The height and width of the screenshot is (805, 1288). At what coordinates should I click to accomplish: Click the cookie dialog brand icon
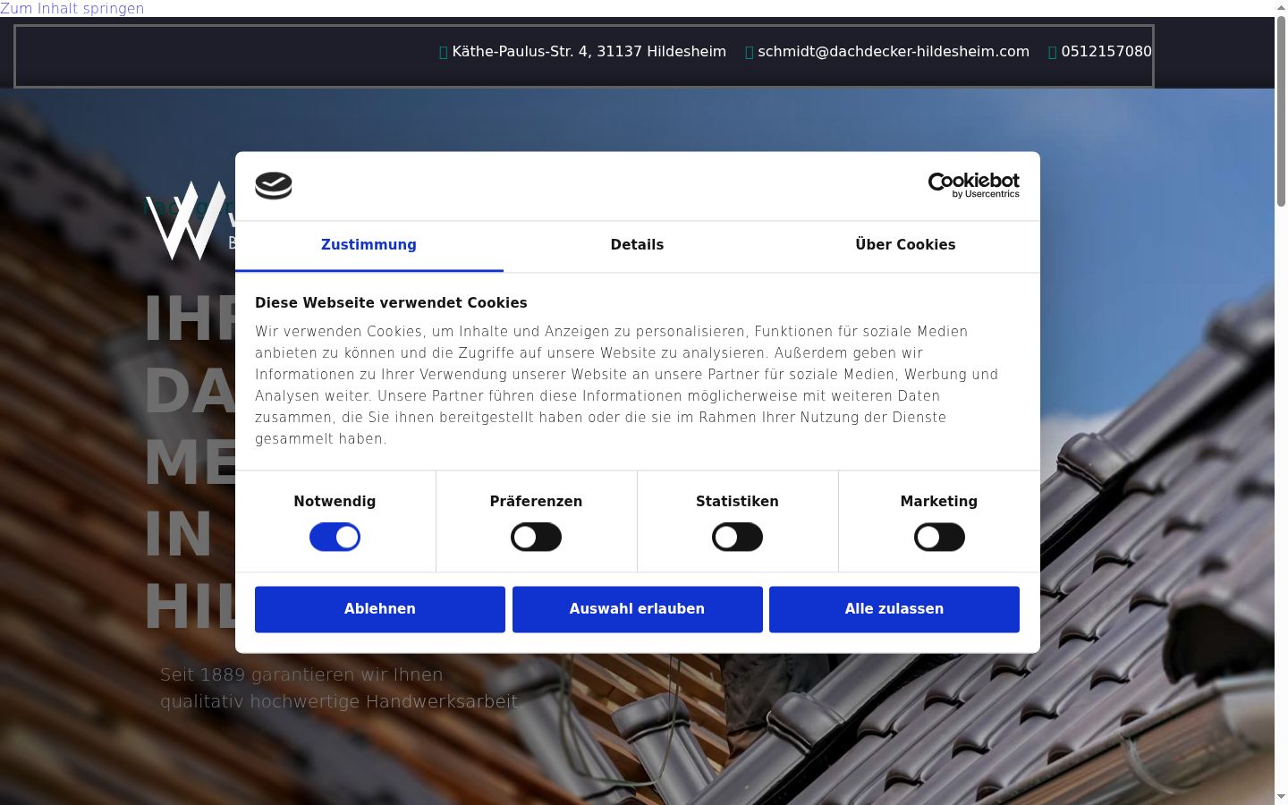point(274,185)
